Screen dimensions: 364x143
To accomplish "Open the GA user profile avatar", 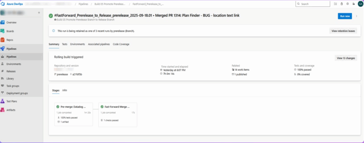I will (360, 4).
